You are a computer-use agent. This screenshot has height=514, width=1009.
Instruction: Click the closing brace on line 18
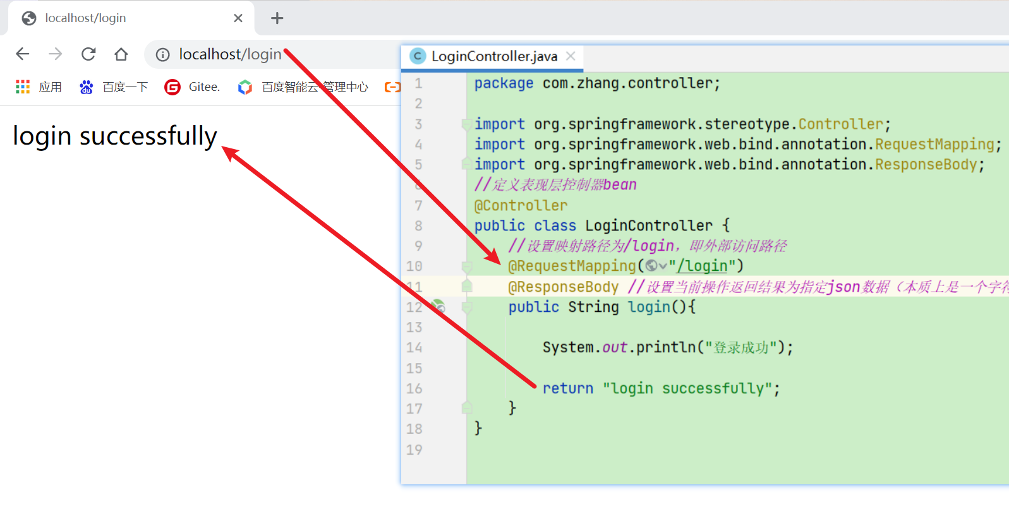point(478,428)
